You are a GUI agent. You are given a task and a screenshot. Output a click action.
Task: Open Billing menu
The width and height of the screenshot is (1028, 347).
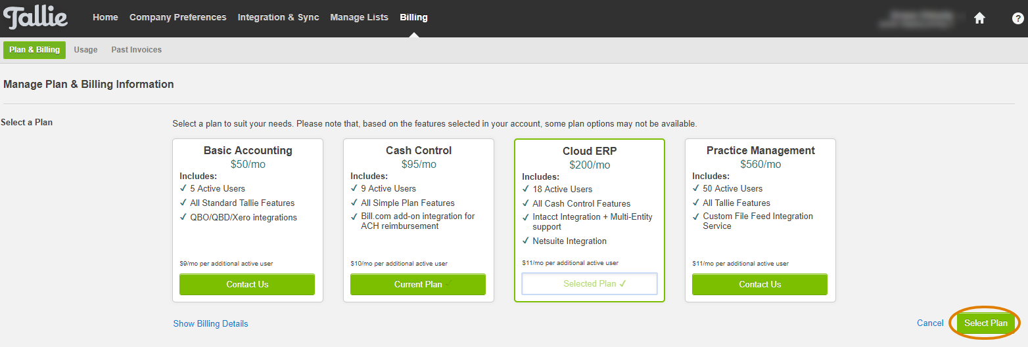(x=413, y=18)
